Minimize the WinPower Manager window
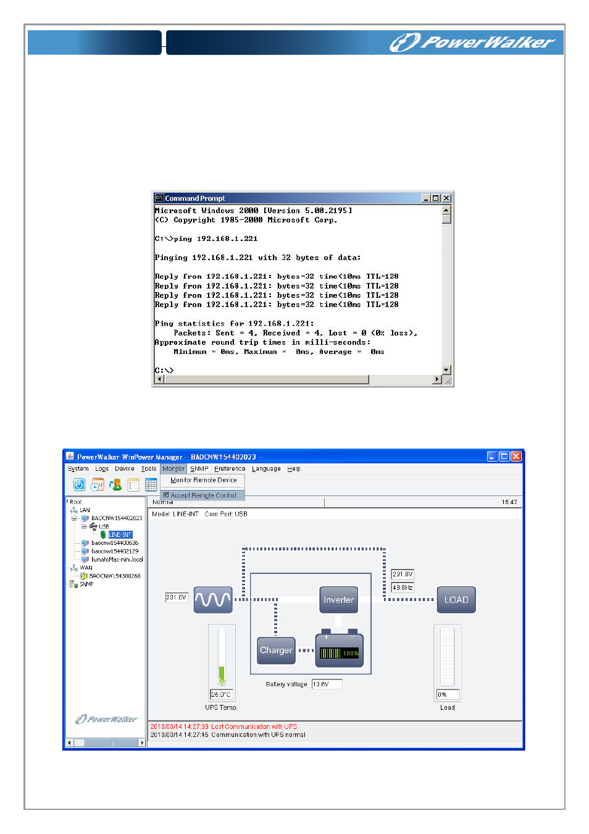Image resolution: width=589 pixels, height=834 pixels. coord(492,457)
